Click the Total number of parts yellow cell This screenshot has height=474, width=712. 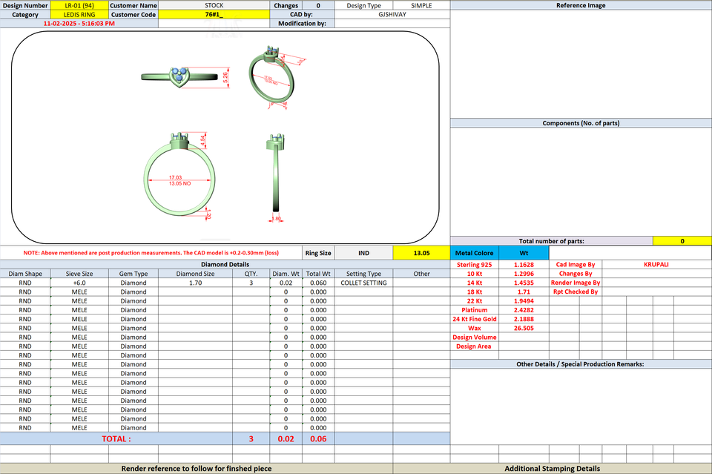682,241
